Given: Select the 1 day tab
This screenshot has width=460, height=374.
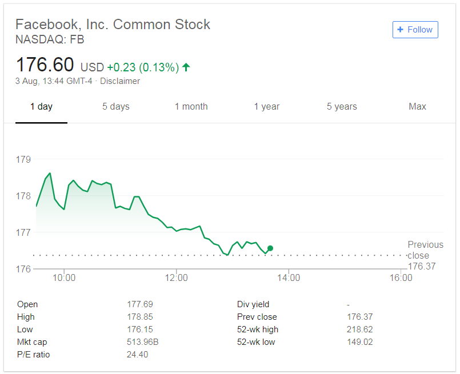Looking at the screenshot, I should (x=41, y=106).
